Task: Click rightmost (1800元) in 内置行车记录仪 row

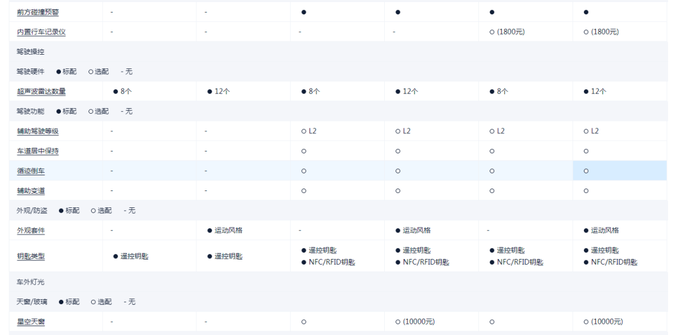Action: (x=605, y=32)
